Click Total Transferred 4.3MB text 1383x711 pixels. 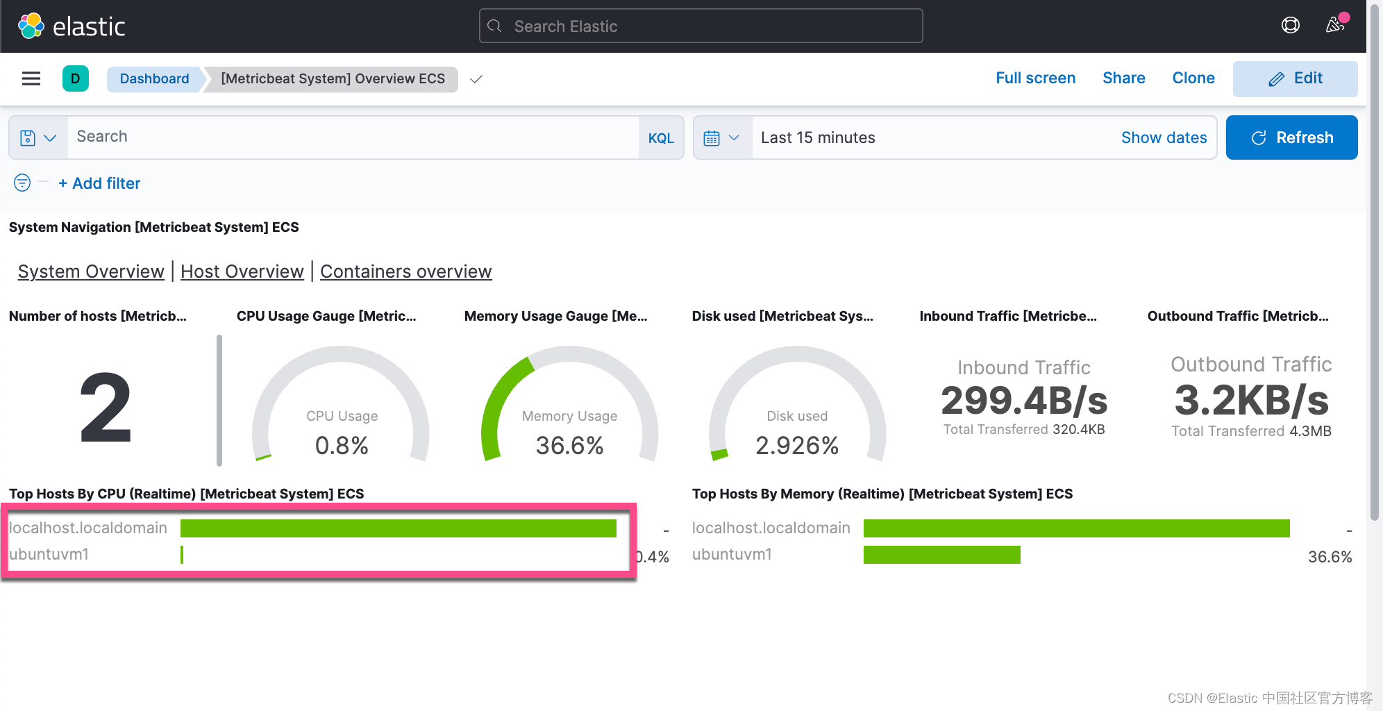[x=1251, y=431]
